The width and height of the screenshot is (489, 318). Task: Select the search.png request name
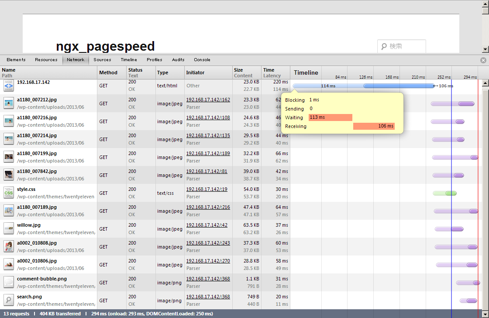[x=29, y=297]
